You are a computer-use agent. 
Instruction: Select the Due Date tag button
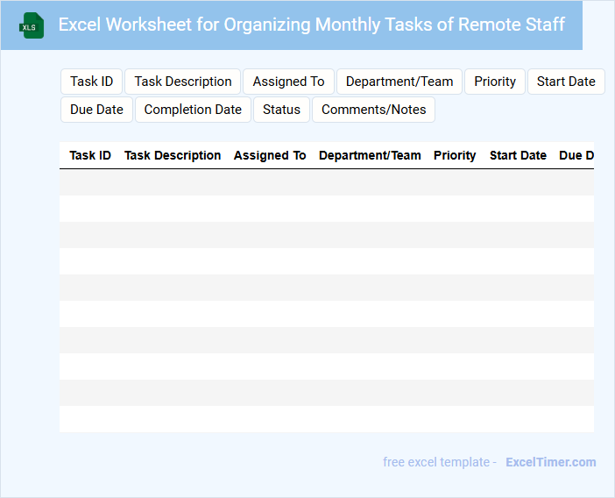point(96,110)
